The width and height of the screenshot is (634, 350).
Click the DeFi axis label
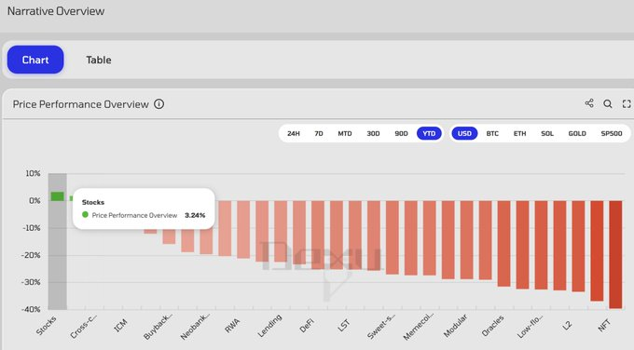click(x=307, y=326)
